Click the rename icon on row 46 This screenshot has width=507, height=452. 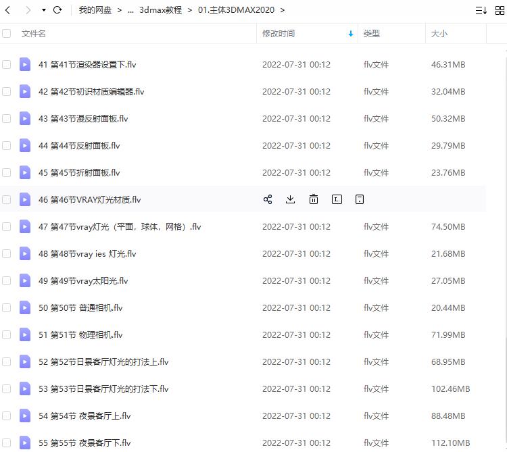(x=337, y=199)
